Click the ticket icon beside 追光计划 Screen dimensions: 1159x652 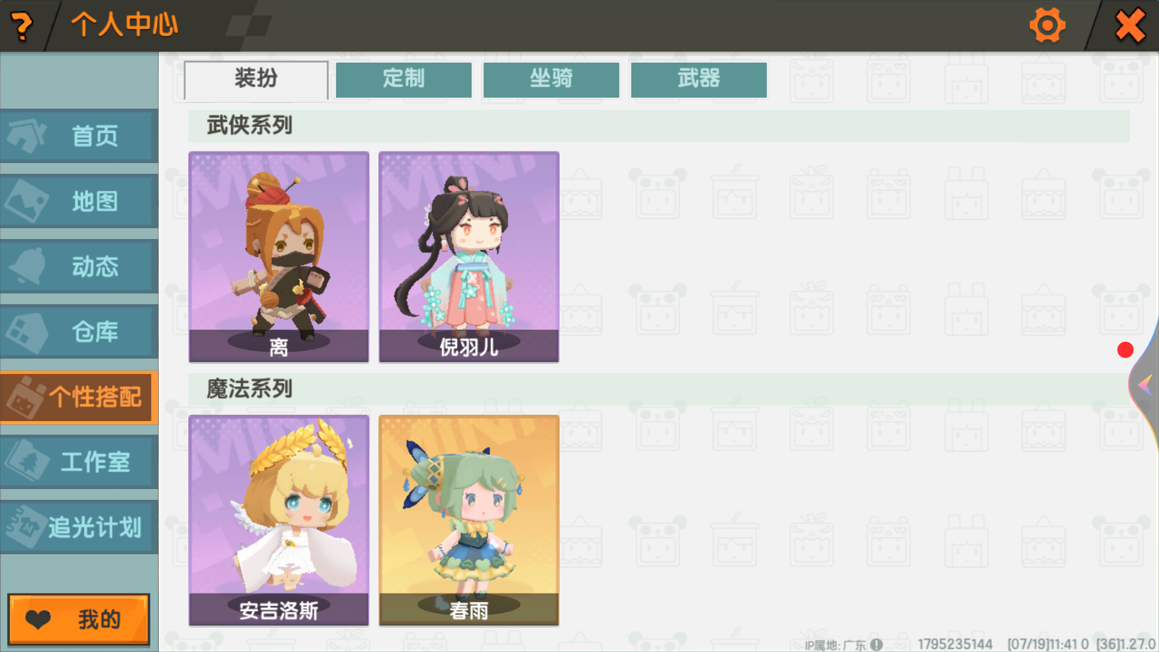pyautogui.click(x=25, y=527)
